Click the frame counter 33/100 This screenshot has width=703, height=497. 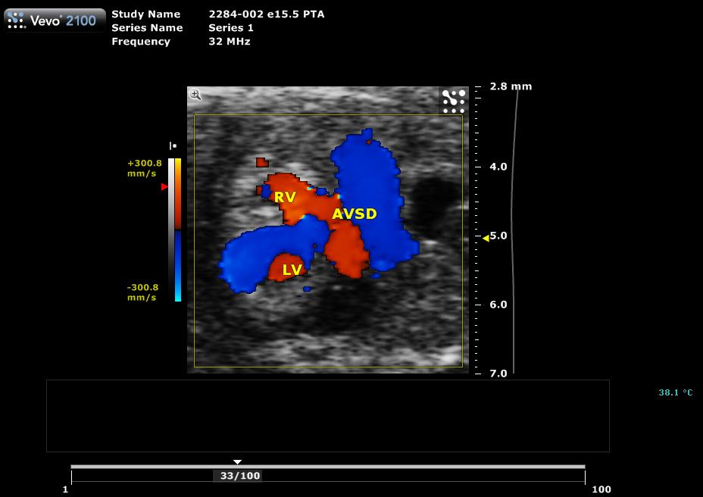pyautogui.click(x=240, y=476)
